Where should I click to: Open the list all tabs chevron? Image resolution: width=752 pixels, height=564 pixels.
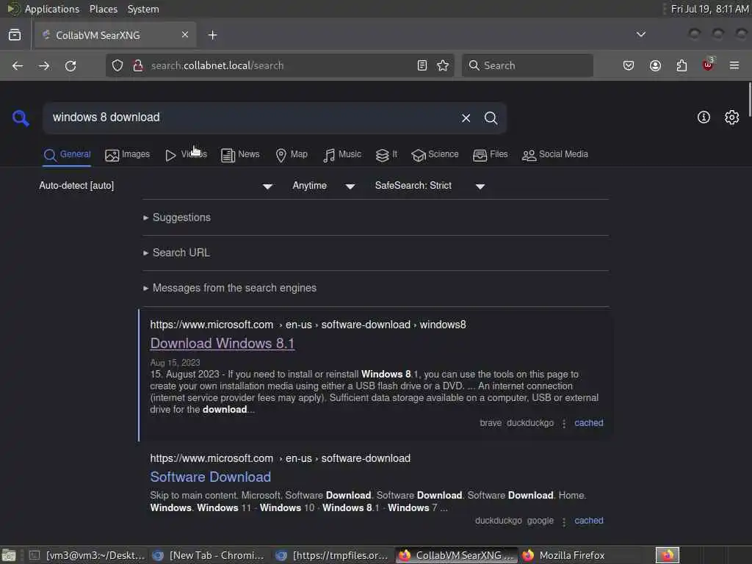pyautogui.click(x=640, y=35)
